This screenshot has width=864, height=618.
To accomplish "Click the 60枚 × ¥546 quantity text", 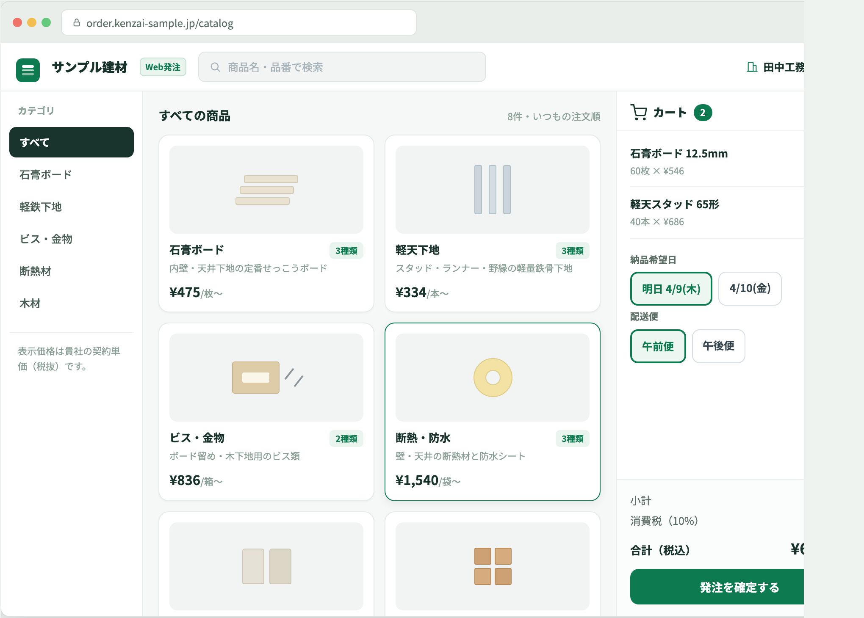I will click(x=657, y=171).
